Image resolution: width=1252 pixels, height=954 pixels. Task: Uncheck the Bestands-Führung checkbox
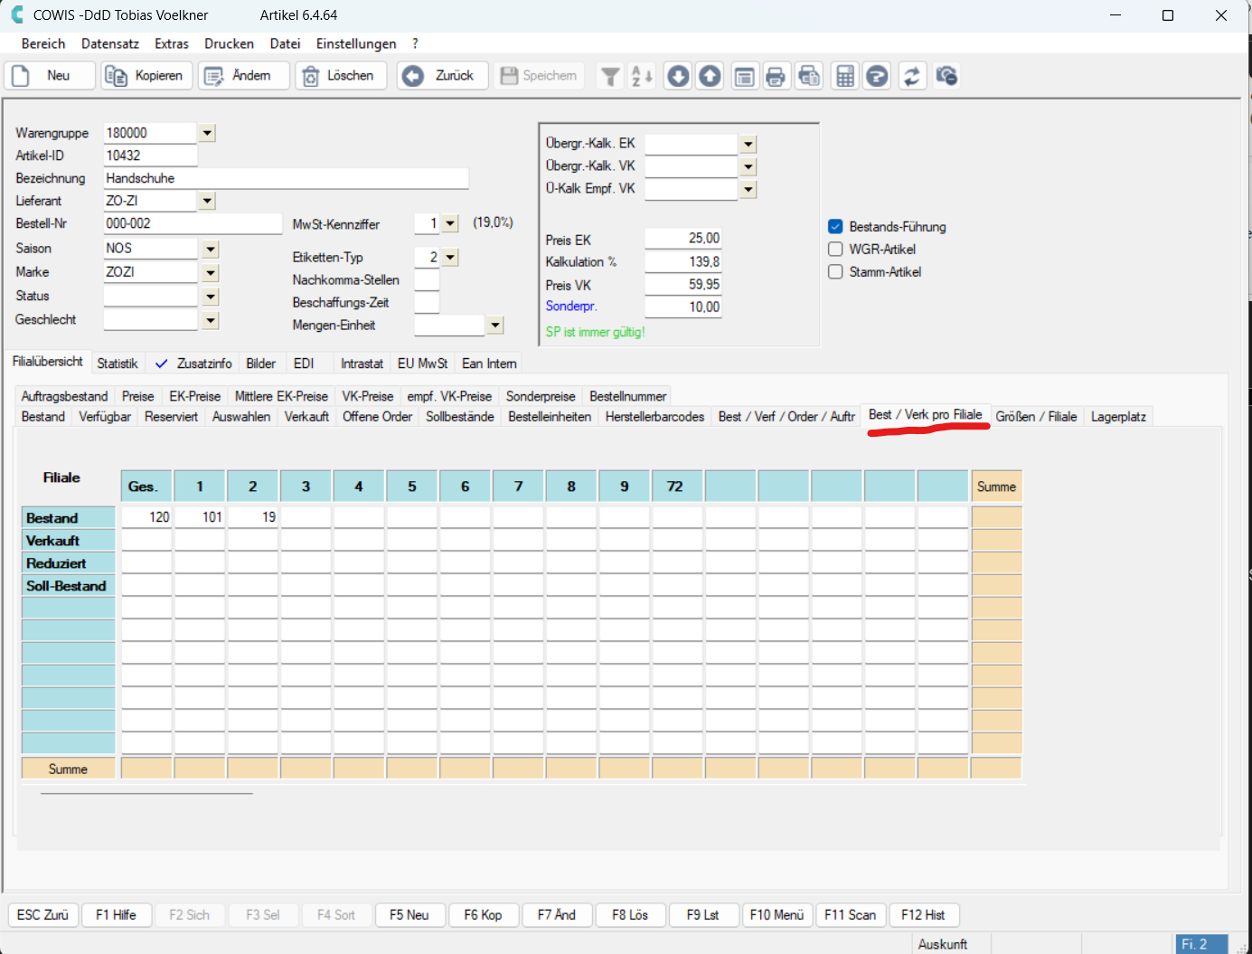pyautogui.click(x=835, y=227)
